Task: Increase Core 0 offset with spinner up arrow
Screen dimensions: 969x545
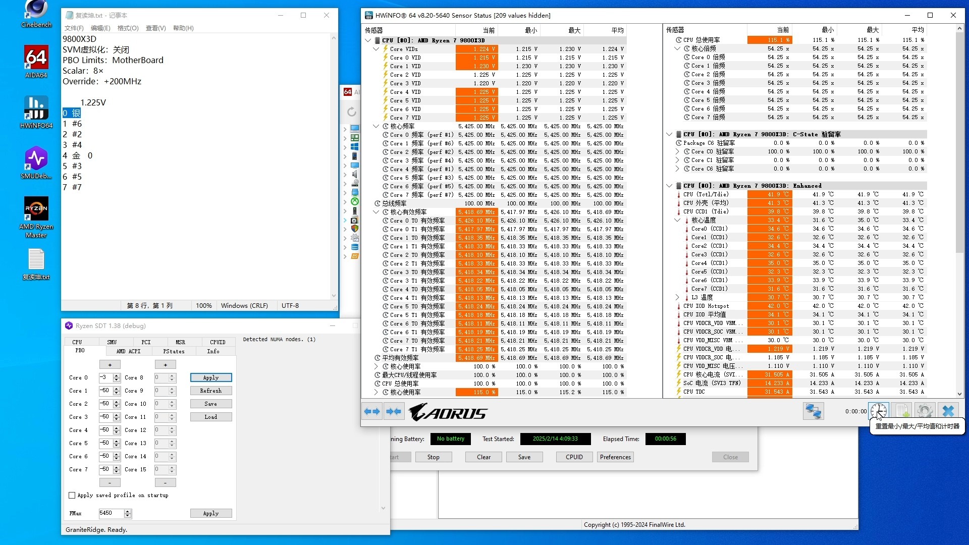Action: point(117,375)
